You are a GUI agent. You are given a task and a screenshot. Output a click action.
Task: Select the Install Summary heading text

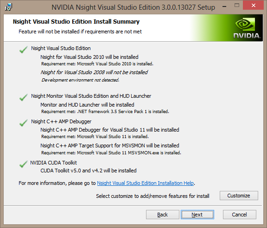pos(76,22)
